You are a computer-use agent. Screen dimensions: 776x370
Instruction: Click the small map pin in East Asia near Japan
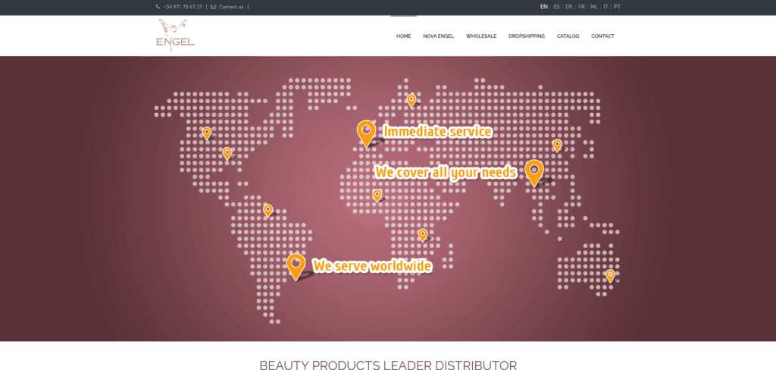pos(557,145)
